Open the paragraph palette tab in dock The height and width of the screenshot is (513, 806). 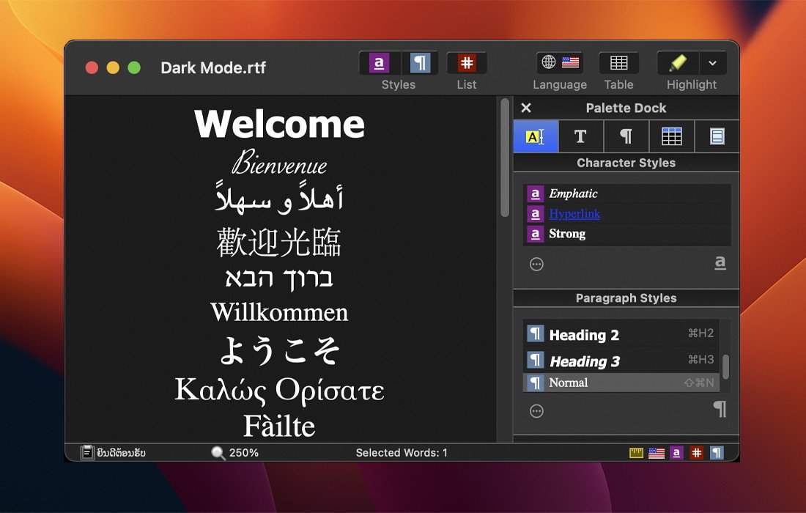pos(626,136)
